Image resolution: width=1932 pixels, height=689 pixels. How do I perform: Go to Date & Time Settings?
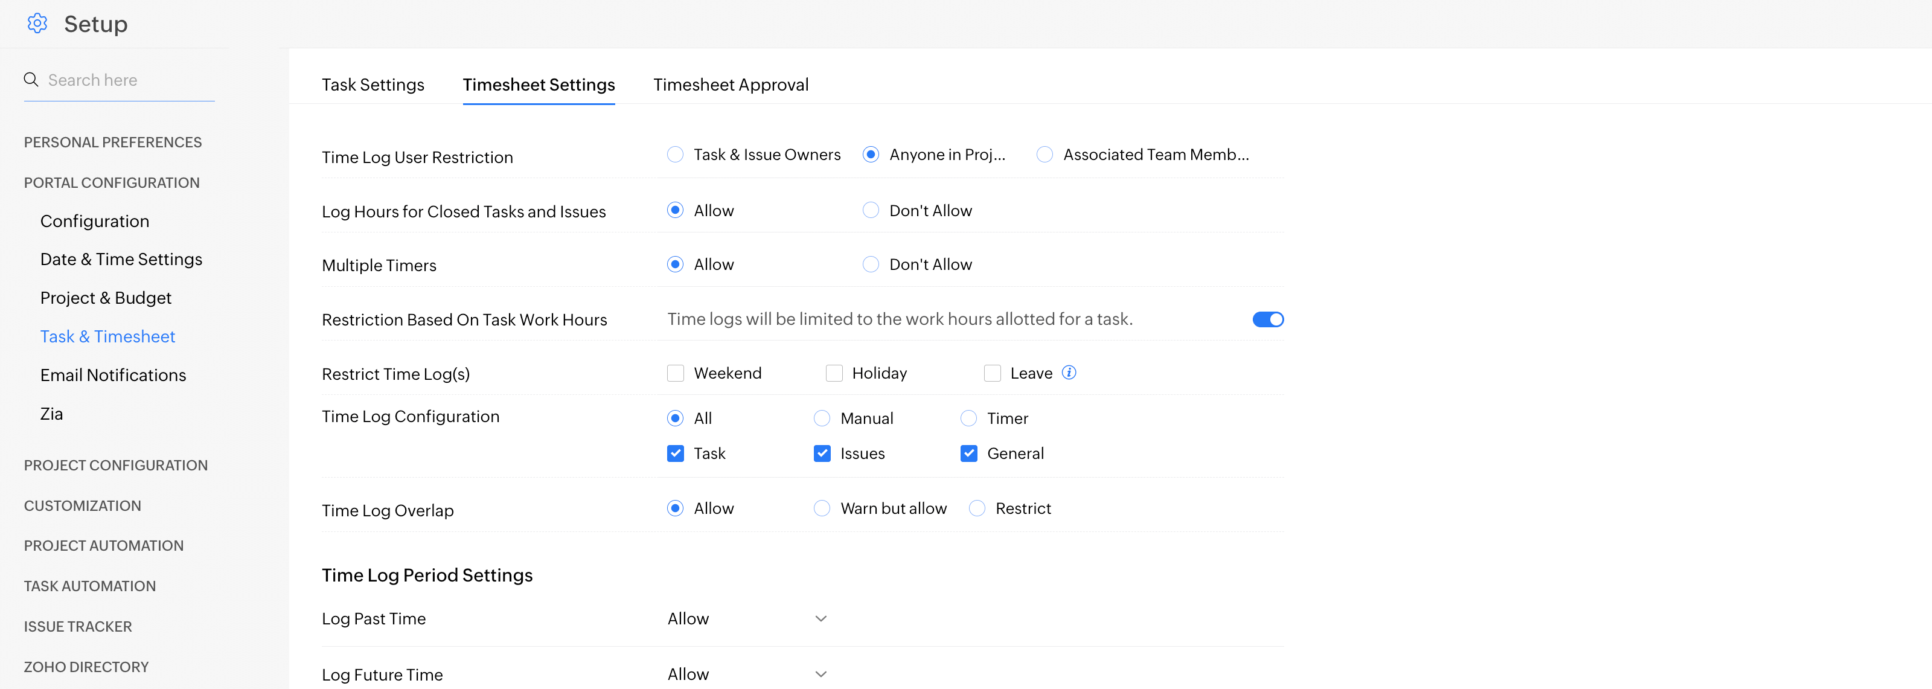click(x=121, y=260)
